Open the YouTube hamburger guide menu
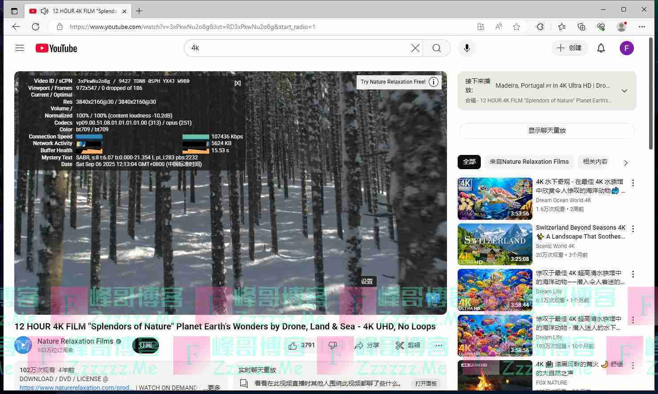 click(20, 48)
